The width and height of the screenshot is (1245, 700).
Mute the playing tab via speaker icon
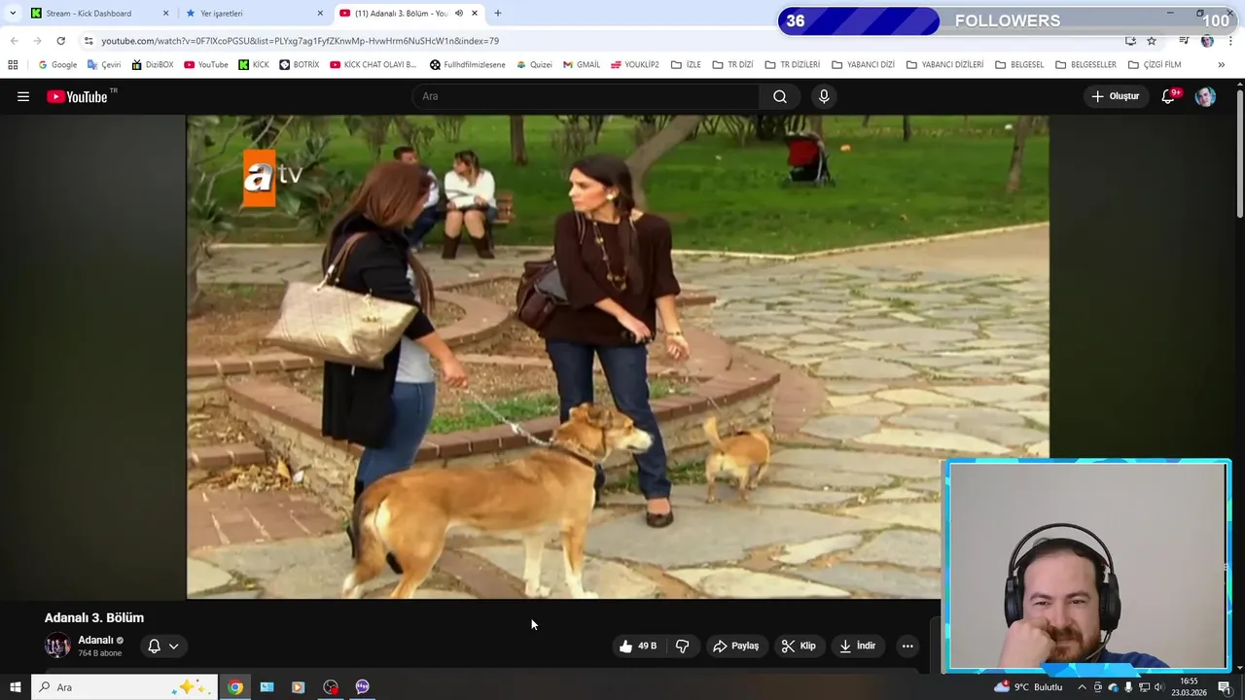(459, 14)
